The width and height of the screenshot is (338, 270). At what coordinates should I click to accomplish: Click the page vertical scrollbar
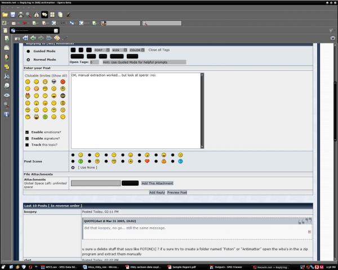pos(335,112)
